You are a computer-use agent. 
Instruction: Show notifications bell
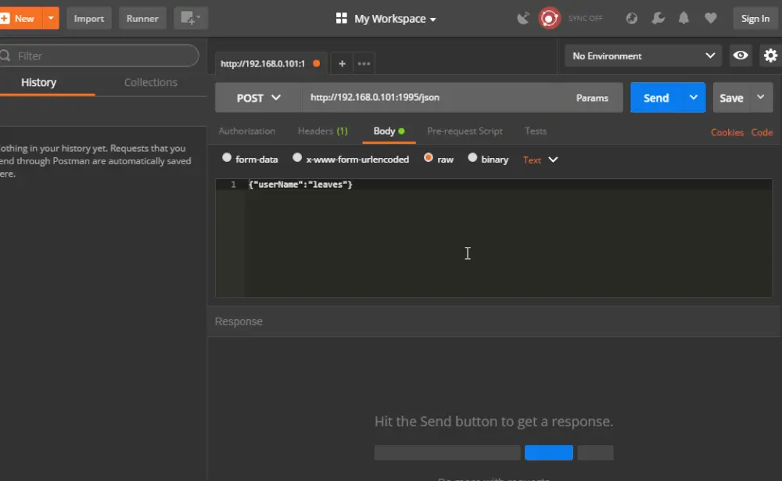[683, 19]
